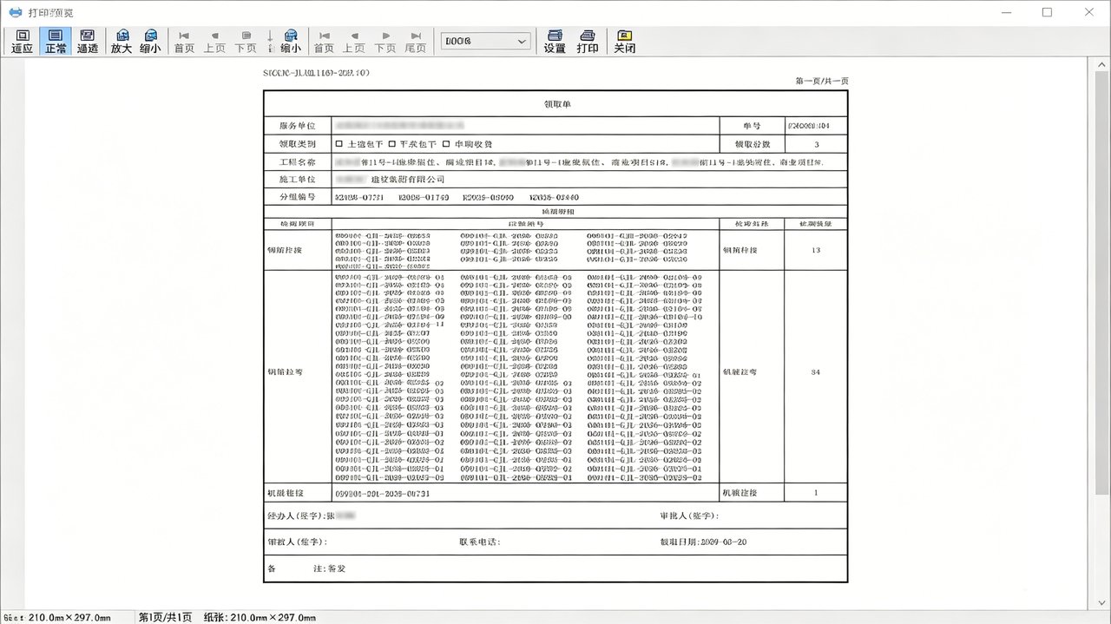Click the 首页 button right of 放大/缩小
This screenshot has width=1111, height=624.
(184, 41)
